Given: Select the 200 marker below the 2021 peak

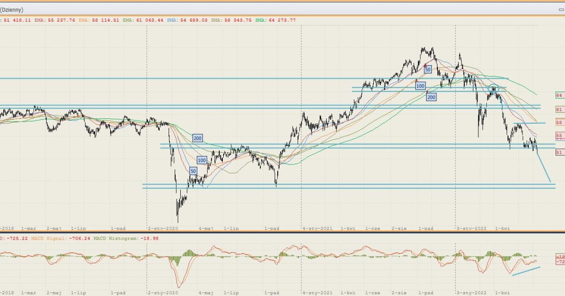Looking at the screenshot, I should tap(431, 97).
